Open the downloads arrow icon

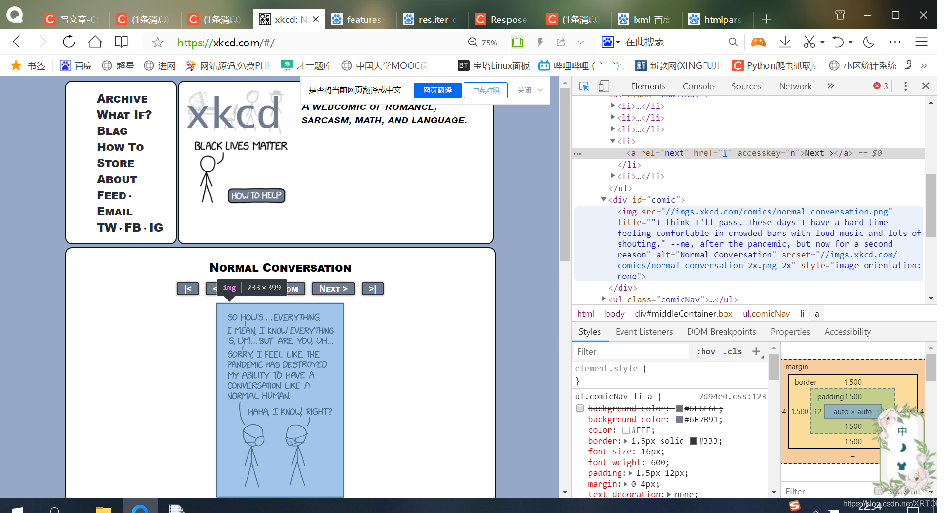(785, 42)
